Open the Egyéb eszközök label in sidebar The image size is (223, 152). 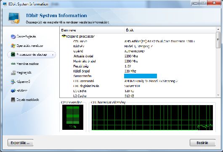click(x=28, y=100)
